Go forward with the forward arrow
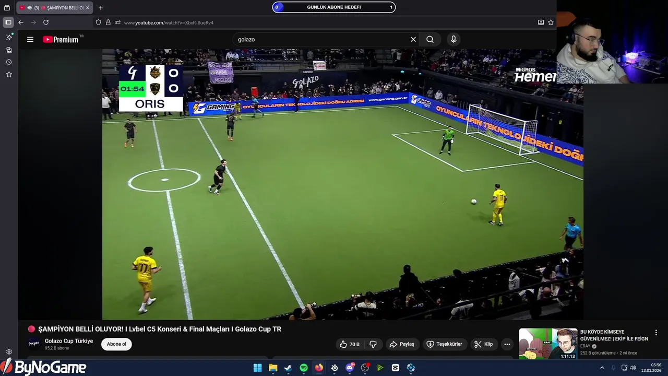This screenshot has width=668, height=376. pyautogui.click(x=33, y=22)
